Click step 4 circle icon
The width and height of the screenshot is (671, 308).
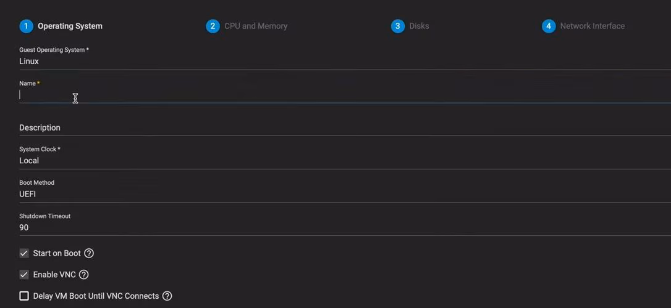549,26
